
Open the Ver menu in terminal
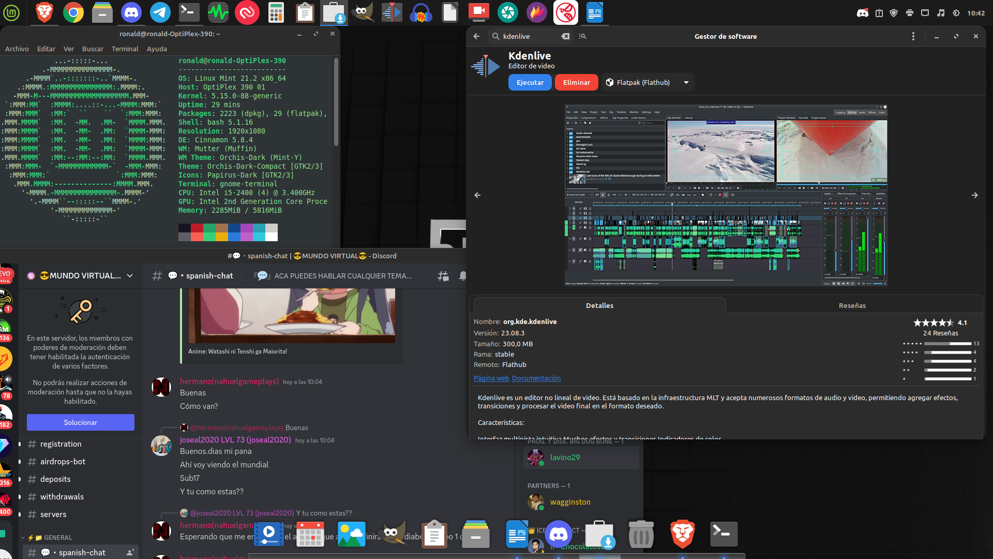click(x=69, y=49)
